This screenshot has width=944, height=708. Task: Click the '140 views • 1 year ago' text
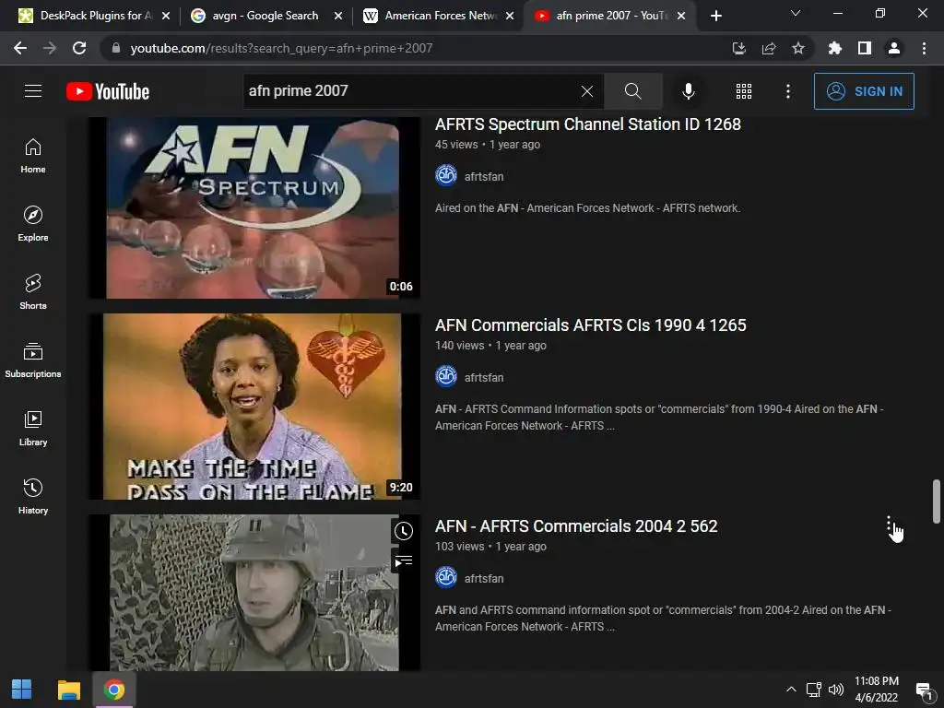coord(490,346)
